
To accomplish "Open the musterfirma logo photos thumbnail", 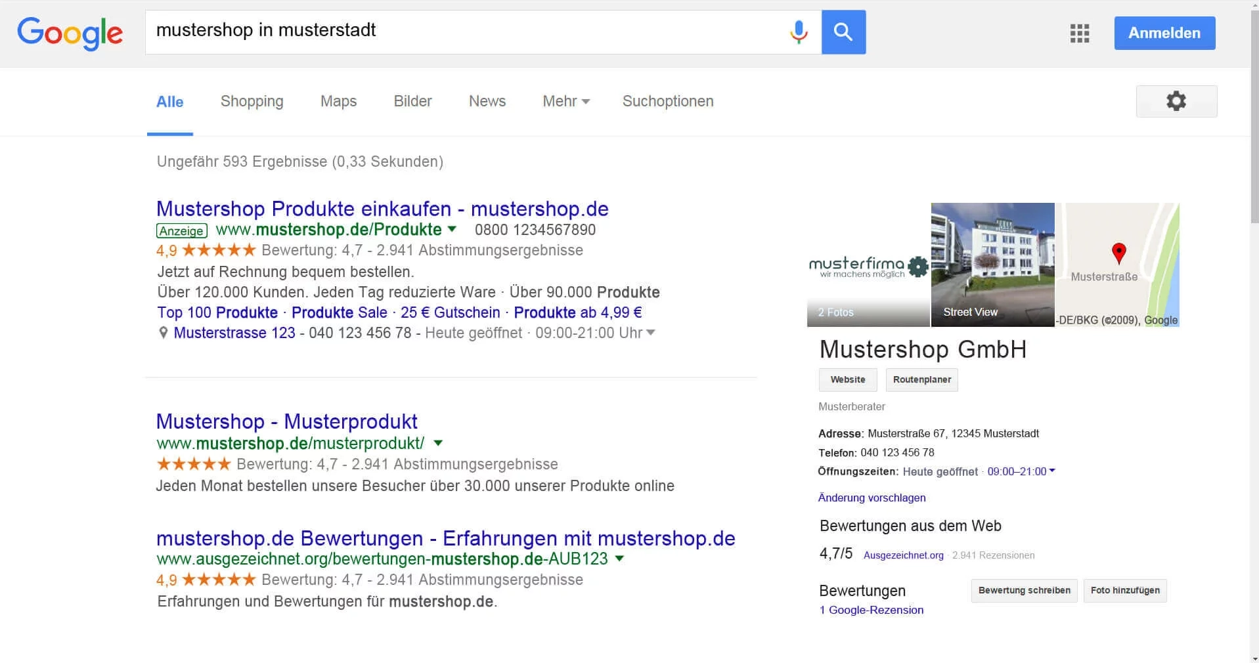I will click(868, 265).
